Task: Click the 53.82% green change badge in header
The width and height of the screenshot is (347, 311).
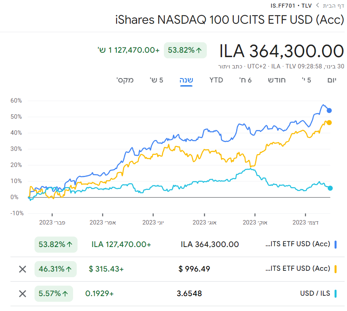Action: [185, 50]
